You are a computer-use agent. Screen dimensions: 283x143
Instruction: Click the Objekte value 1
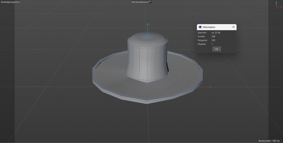[x=212, y=44]
